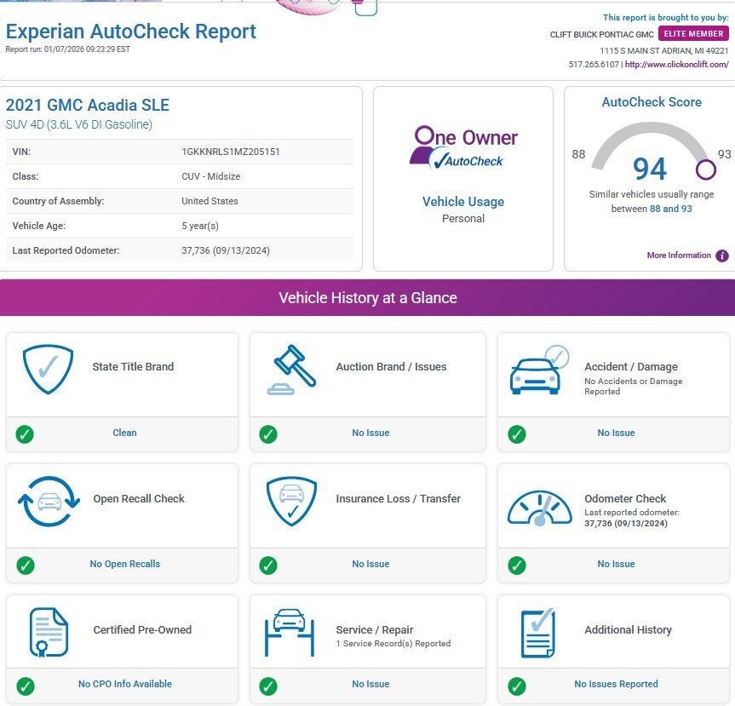Click green checkmark beside No CPO Info Available
Image resolution: width=735 pixels, height=706 pixels.
coord(25,685)
